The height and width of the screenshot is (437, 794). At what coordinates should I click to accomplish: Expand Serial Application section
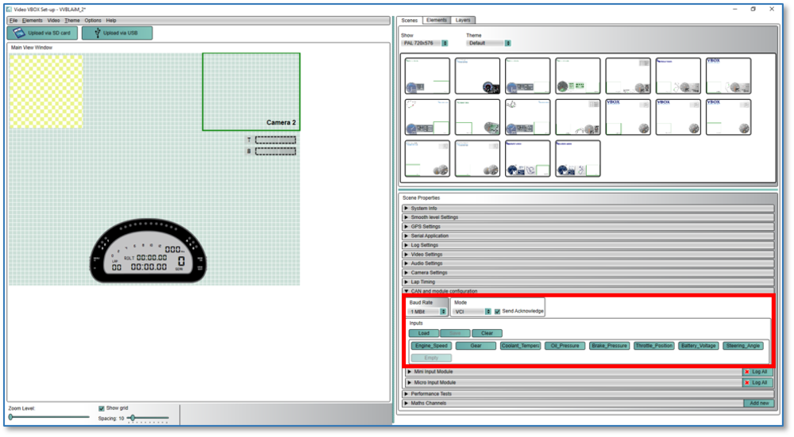(x=588, y=236)
